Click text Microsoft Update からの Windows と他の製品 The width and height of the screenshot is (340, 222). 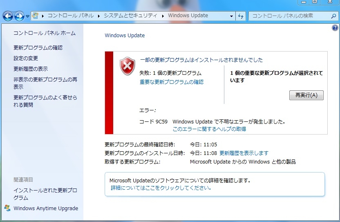[243, 161]
